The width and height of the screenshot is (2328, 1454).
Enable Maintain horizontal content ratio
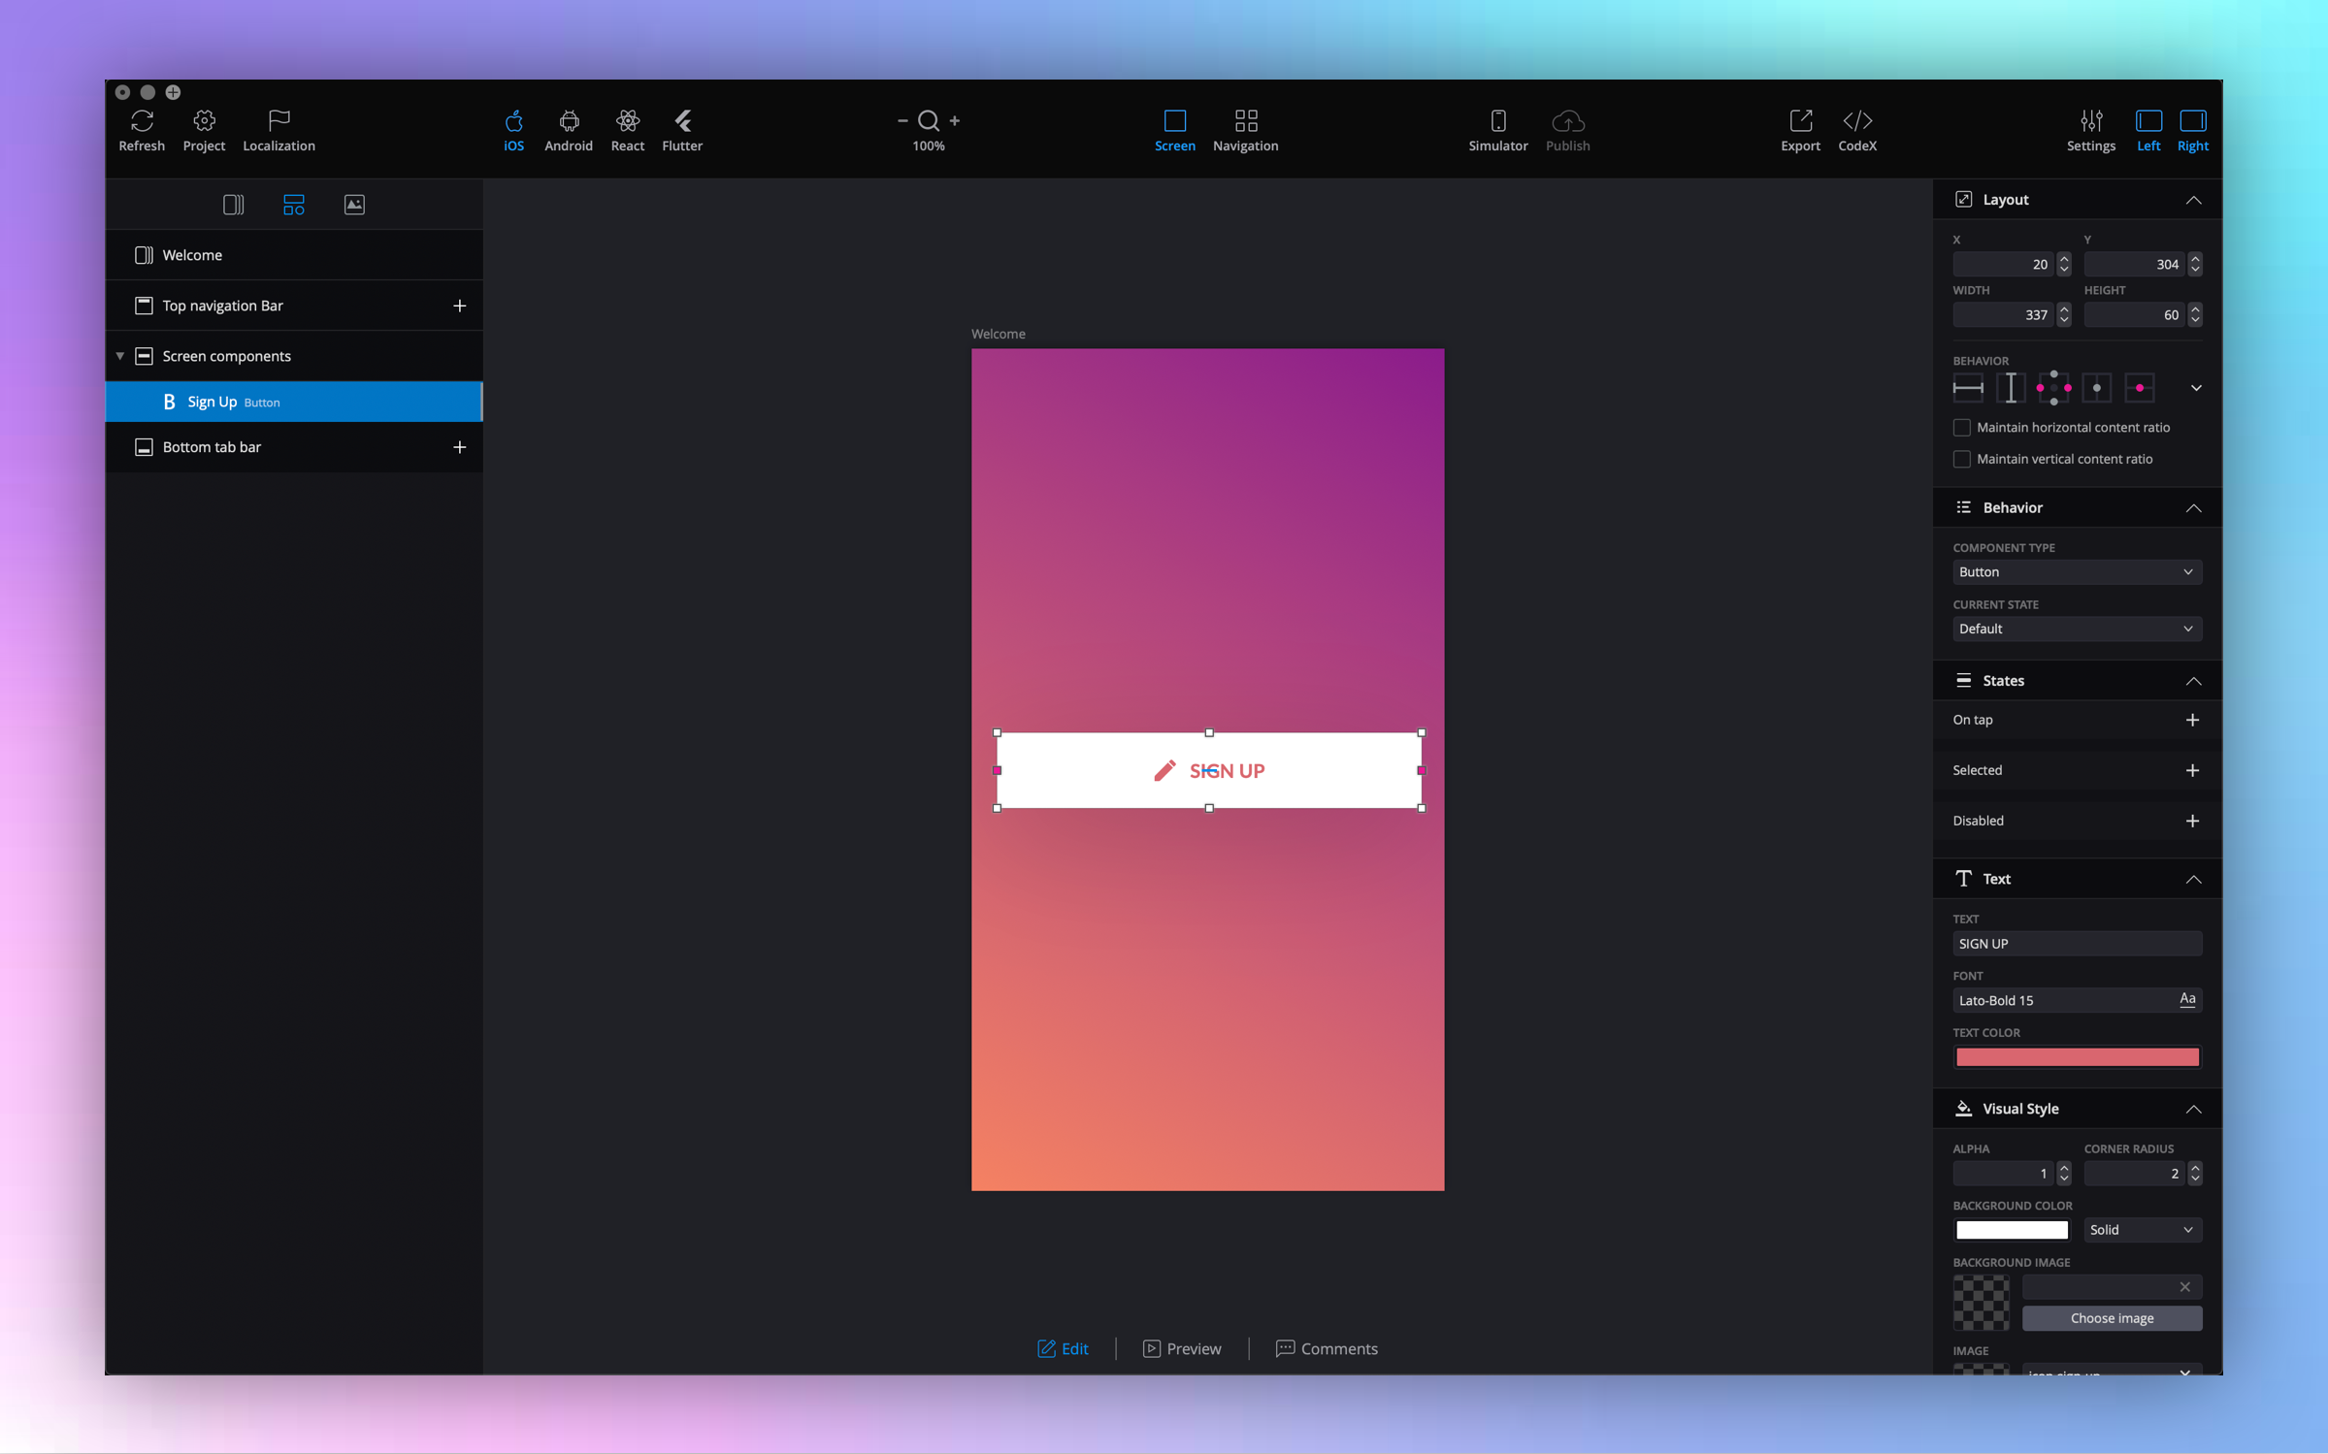(x=1962, y=428)
